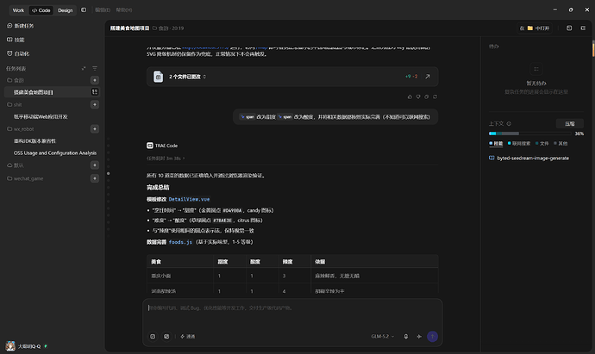
Task: Send the message with the purple arrow button
Action: pos(432,337)
